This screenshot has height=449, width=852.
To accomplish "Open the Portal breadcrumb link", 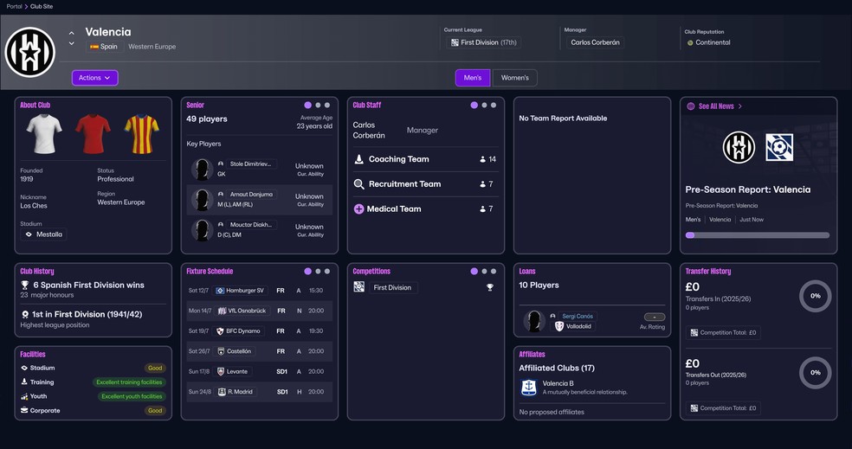I will coord(14,7).
